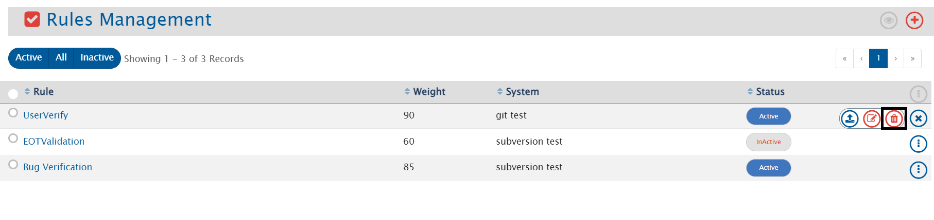Click the header column options dots icon
Viewport: 934px width, 220px height.
[919, 94]
